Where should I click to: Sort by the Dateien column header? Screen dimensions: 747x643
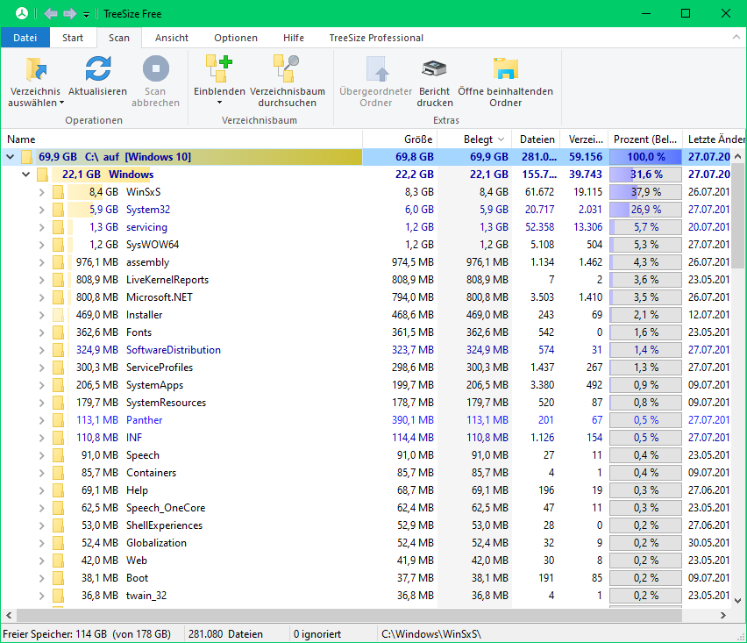[537, 139]
